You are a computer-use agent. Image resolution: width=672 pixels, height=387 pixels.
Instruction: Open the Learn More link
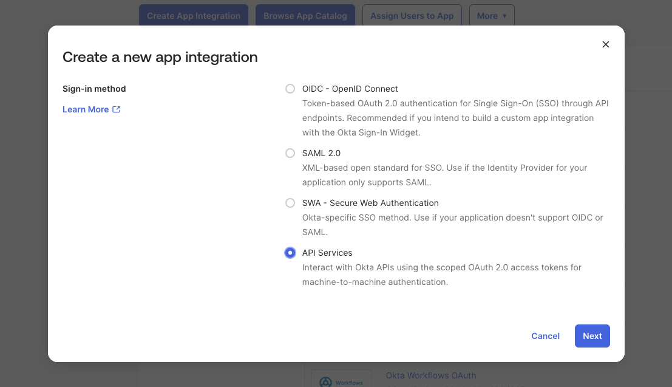click(86, 109)
